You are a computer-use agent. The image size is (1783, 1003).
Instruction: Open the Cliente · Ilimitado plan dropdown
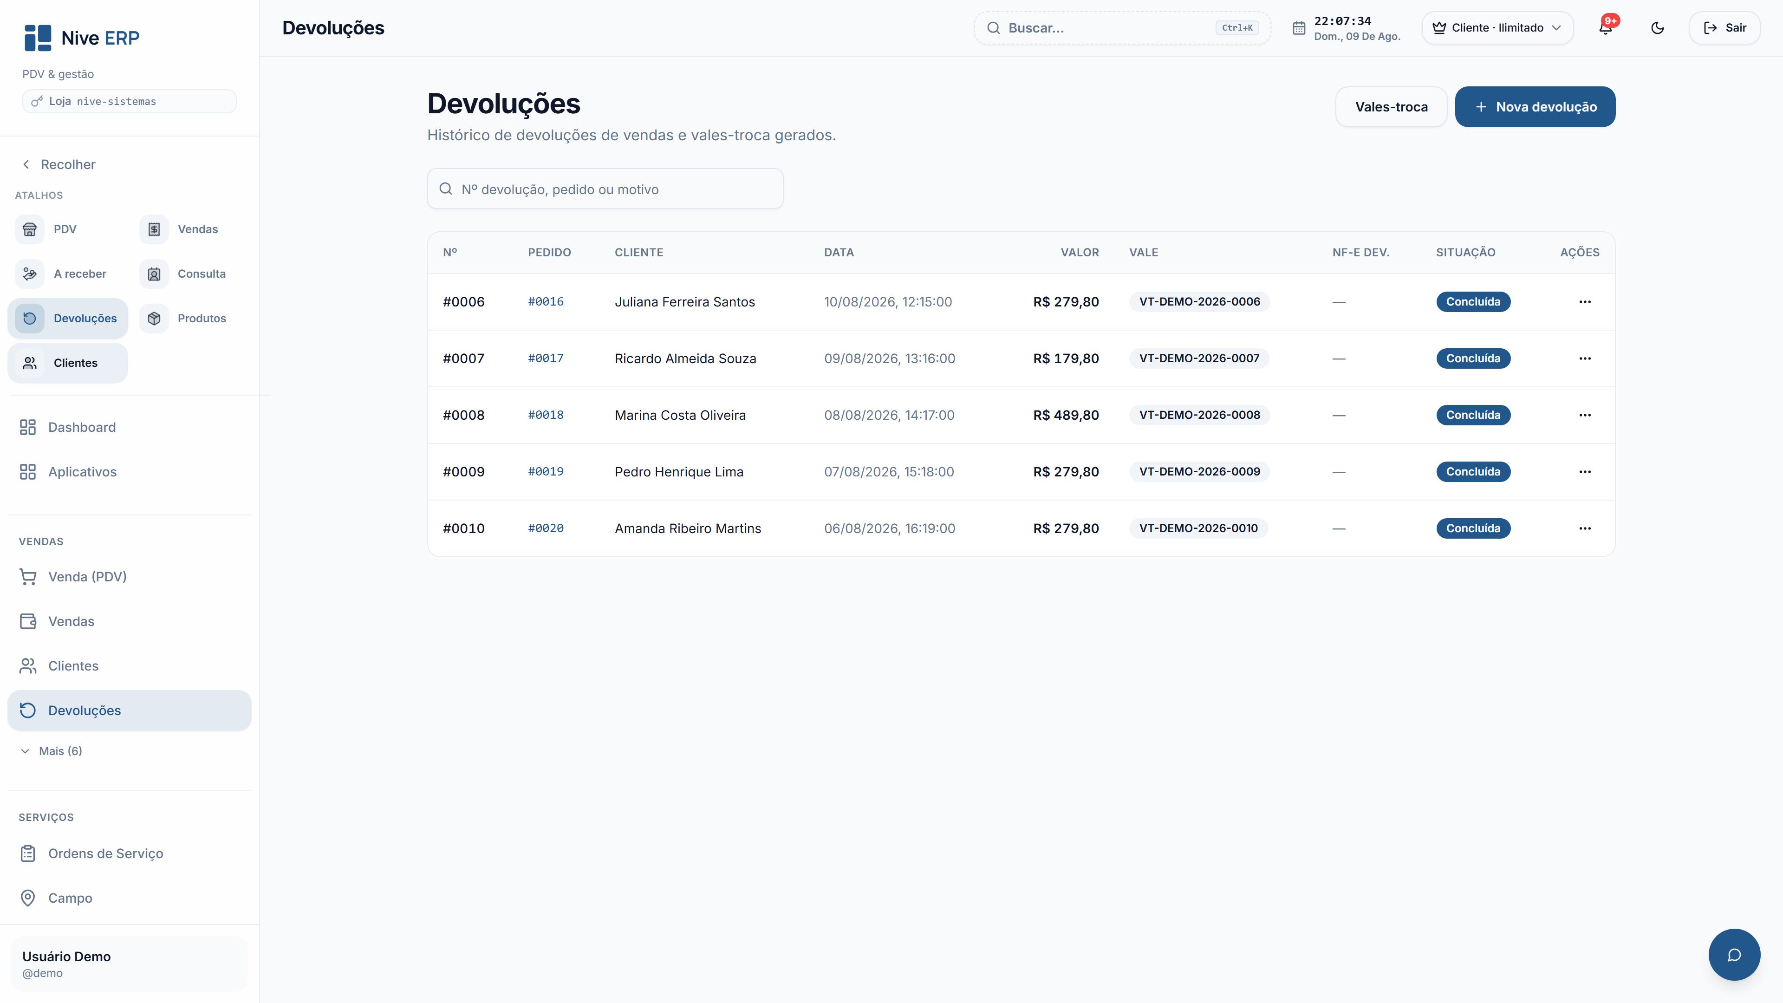tap(1497, 28)
